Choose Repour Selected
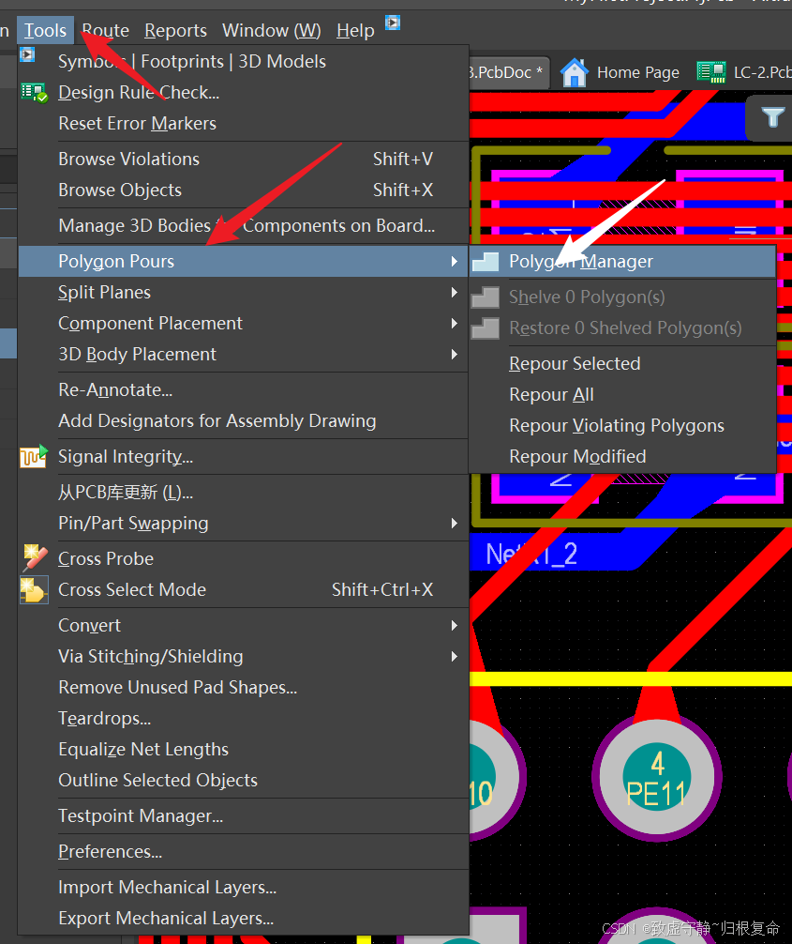The image size is (792, 944). pos(622,364)
